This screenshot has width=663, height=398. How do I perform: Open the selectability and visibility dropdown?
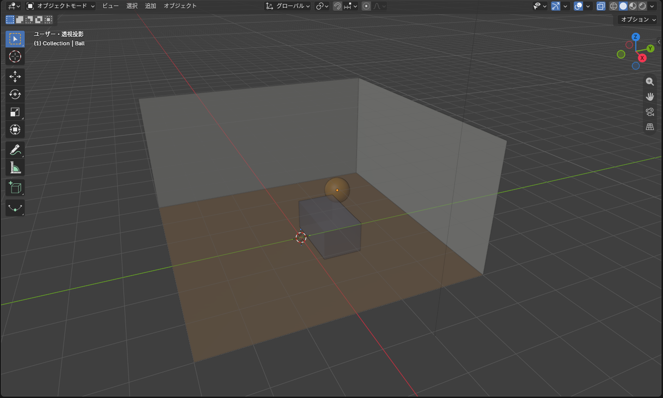[x=540, y=6]
